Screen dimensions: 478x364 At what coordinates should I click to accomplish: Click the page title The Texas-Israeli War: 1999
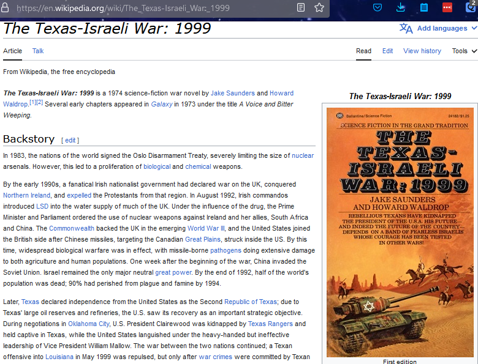click(x=107, y=28)
